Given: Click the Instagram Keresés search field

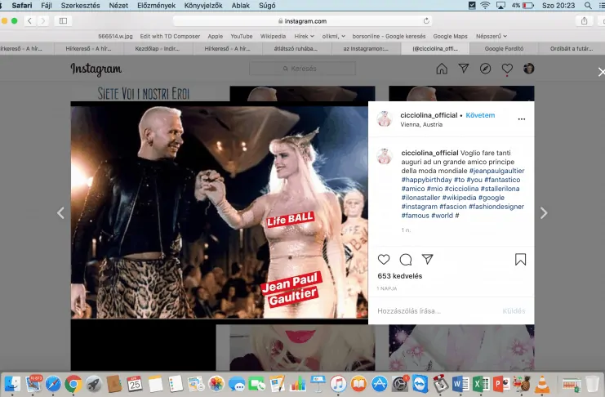Looking at the screenshot, I should [302, 69].
